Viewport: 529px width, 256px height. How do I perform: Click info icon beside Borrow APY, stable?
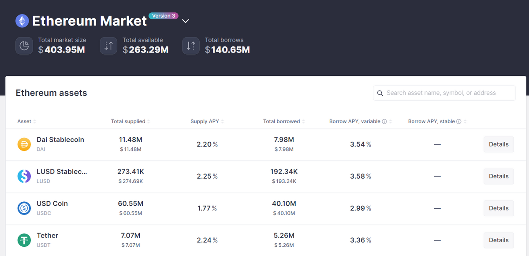(x=459, y=121)
